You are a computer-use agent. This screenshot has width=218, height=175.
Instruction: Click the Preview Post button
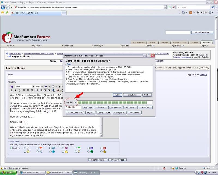[x=117, y=160]
